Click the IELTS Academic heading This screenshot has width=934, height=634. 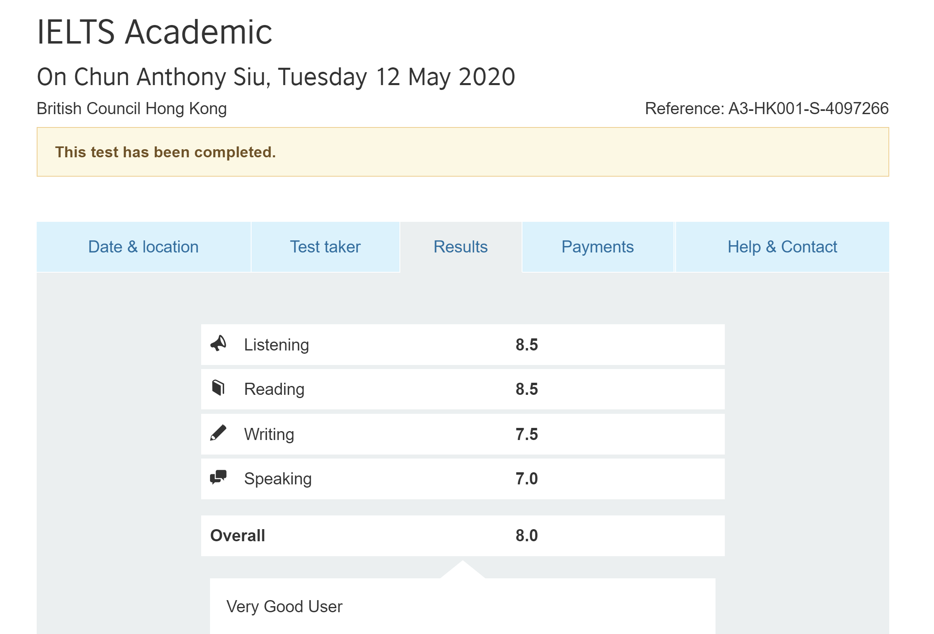pyautogui.click(x=154, y=32)
